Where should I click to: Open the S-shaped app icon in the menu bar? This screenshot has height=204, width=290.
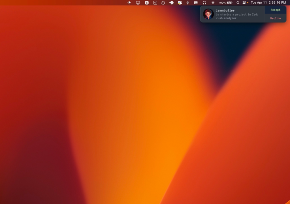point(147,3)
